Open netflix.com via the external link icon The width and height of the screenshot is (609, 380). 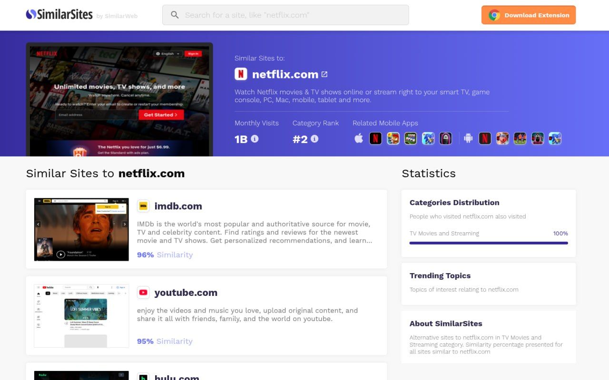click(324, 74)
